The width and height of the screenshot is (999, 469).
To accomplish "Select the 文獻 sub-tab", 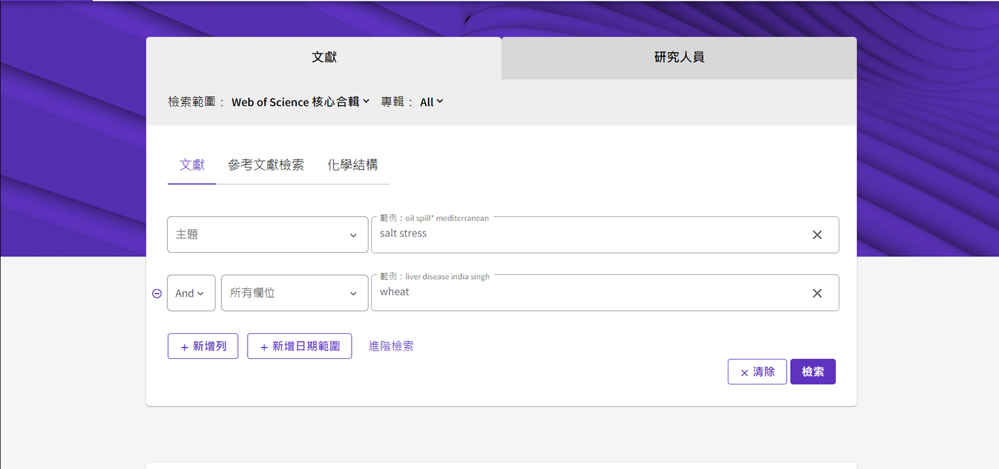I will (x=191, y=164).
